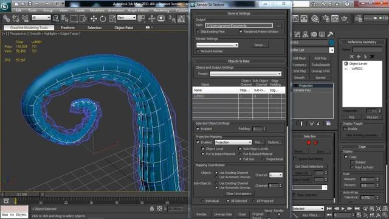This screenshot has height=219, width=389.
Task: Switch to the Selection ribbon tab
Action: point(95,27)
